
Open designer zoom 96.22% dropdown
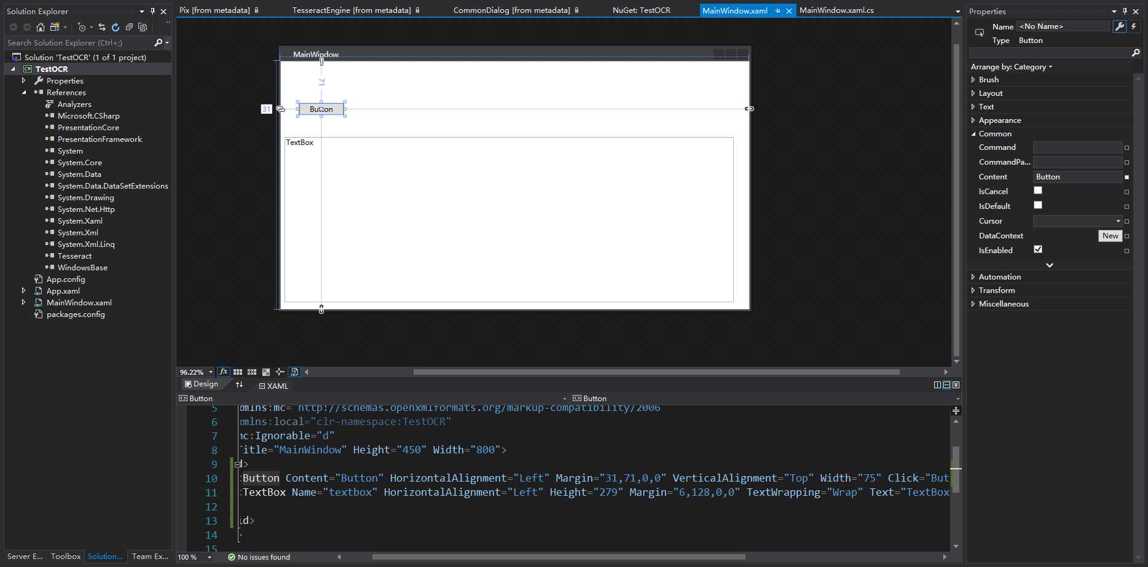point(211,372)
